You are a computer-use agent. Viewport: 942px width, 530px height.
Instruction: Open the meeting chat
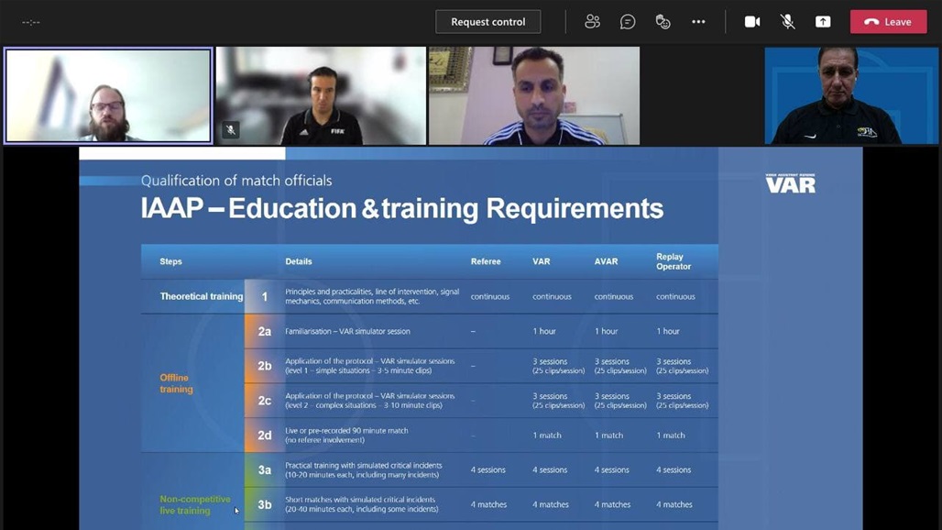(x=628, y=22)
